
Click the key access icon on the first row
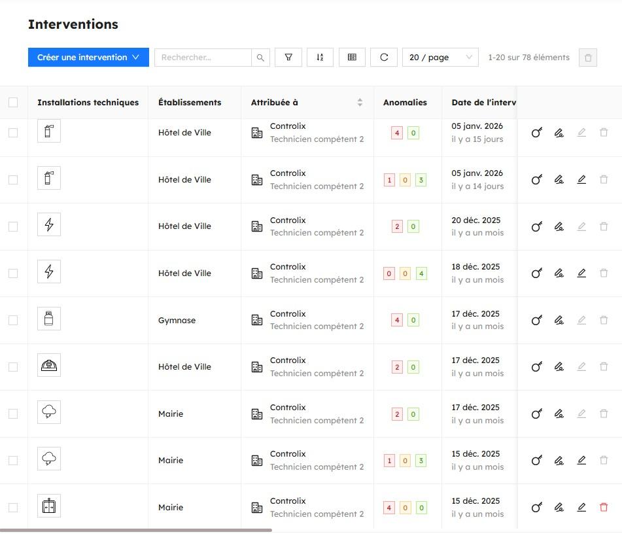tap(536, 133)
